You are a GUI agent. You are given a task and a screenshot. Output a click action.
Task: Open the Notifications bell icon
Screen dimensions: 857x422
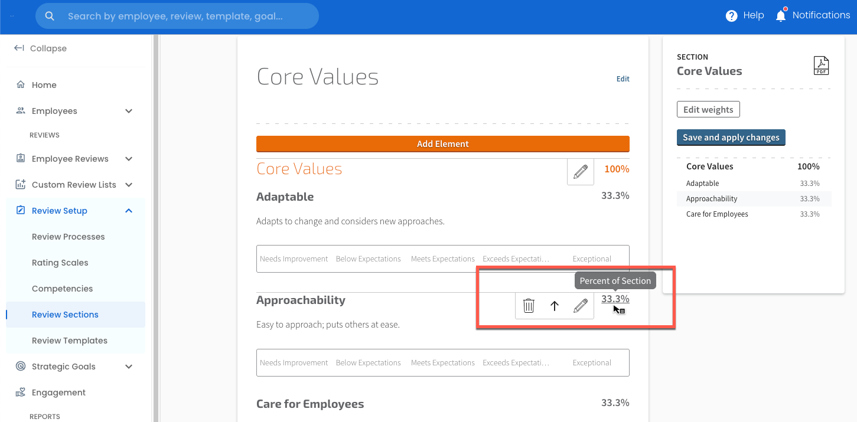point(781,15)
